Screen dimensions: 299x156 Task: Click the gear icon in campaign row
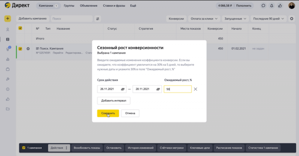(28, 48)
